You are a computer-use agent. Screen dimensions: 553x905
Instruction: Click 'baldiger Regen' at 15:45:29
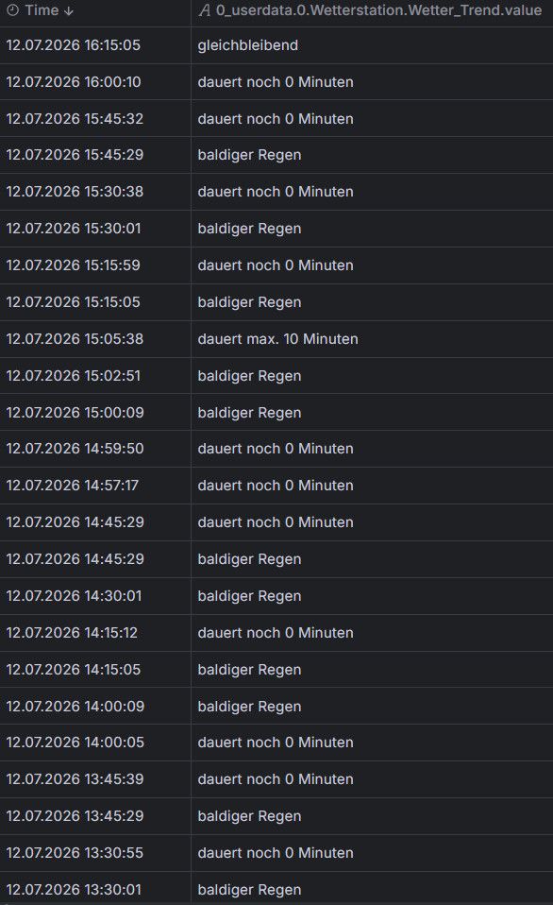point(372,155)
